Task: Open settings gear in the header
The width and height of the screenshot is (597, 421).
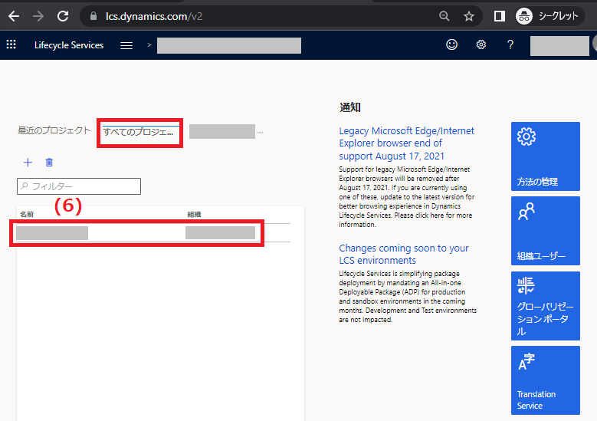Action: [x=481, y=44]
